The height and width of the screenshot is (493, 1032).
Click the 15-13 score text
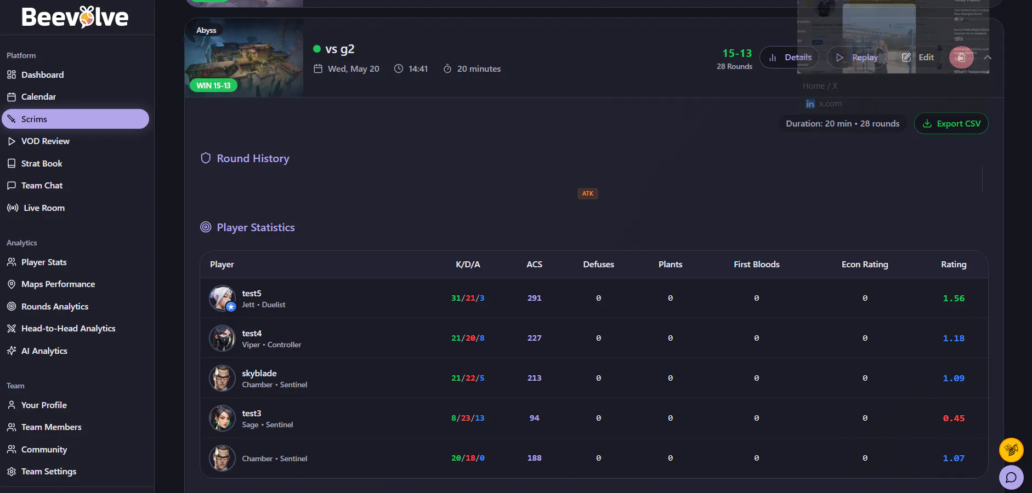click(x=737, y=53)
